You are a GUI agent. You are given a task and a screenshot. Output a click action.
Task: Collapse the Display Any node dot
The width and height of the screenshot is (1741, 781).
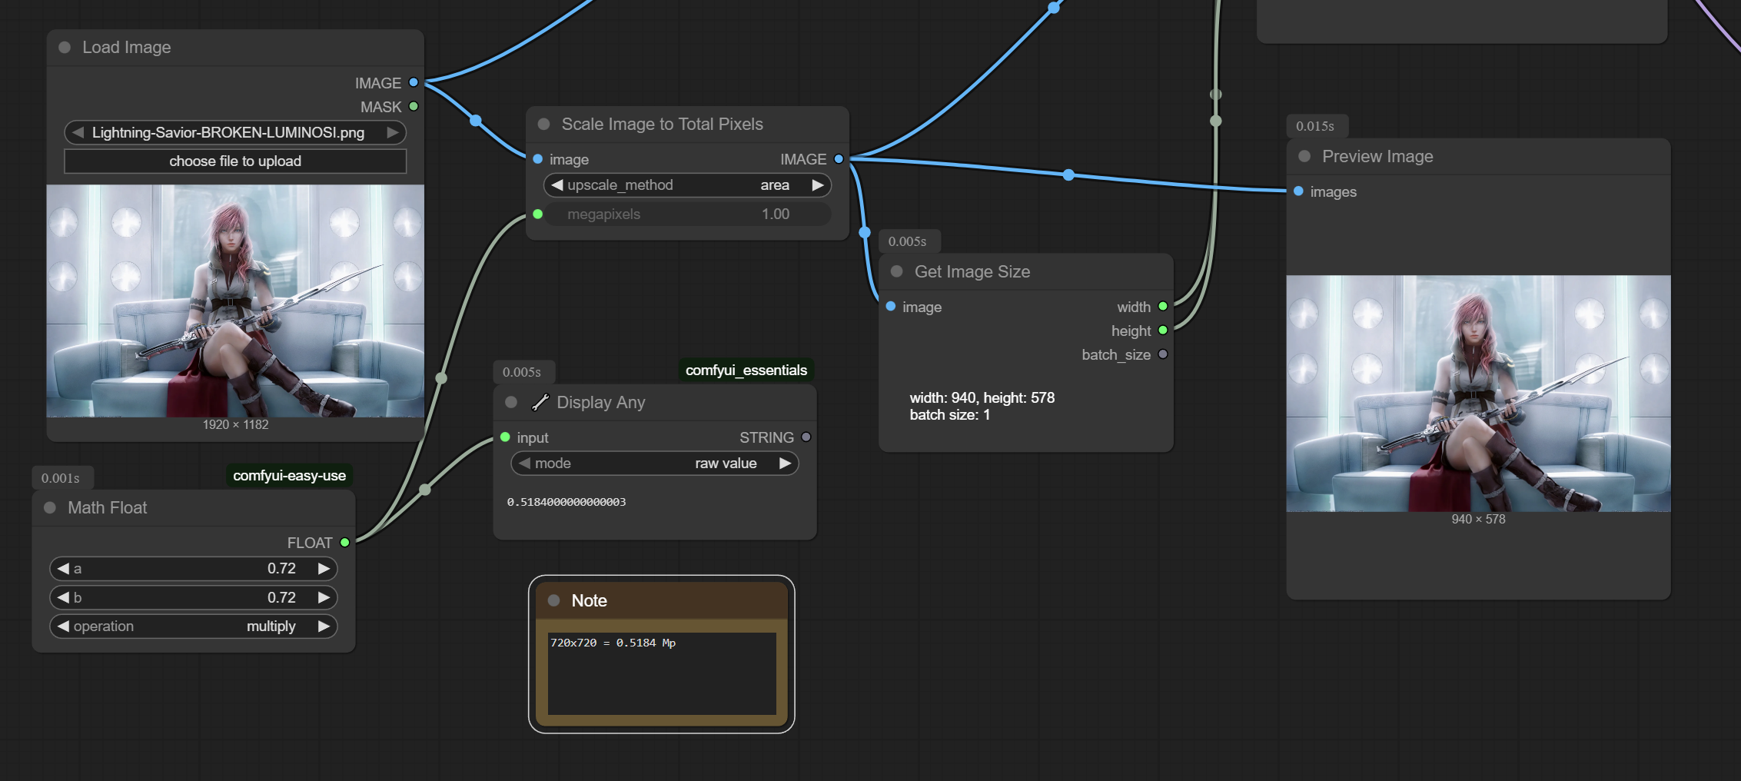[511, 403]
